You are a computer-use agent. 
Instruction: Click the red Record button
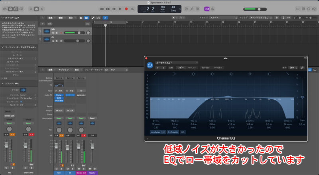coord(126,9)
